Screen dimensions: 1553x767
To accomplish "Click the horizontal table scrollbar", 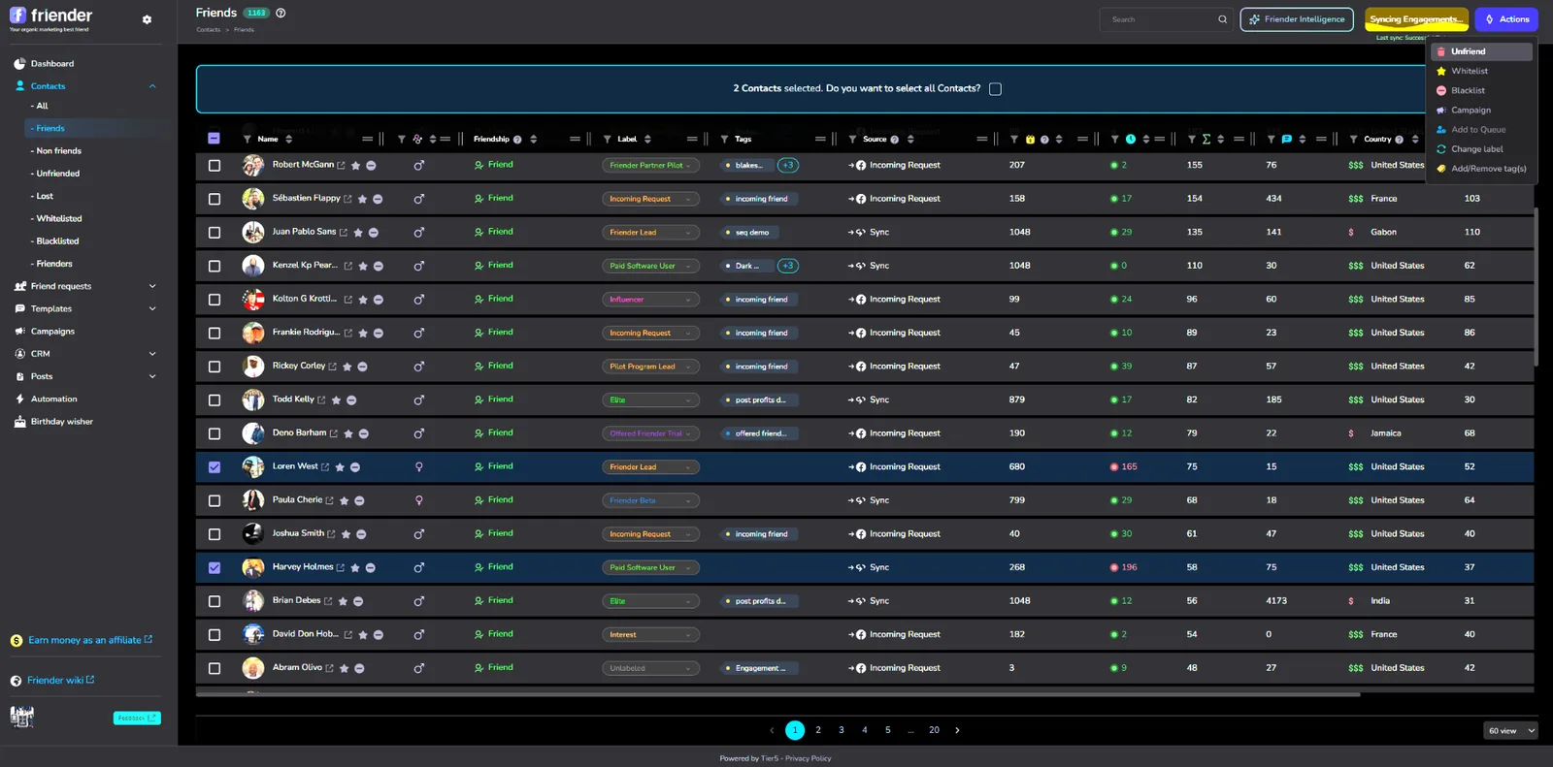I will click(777, 694).
